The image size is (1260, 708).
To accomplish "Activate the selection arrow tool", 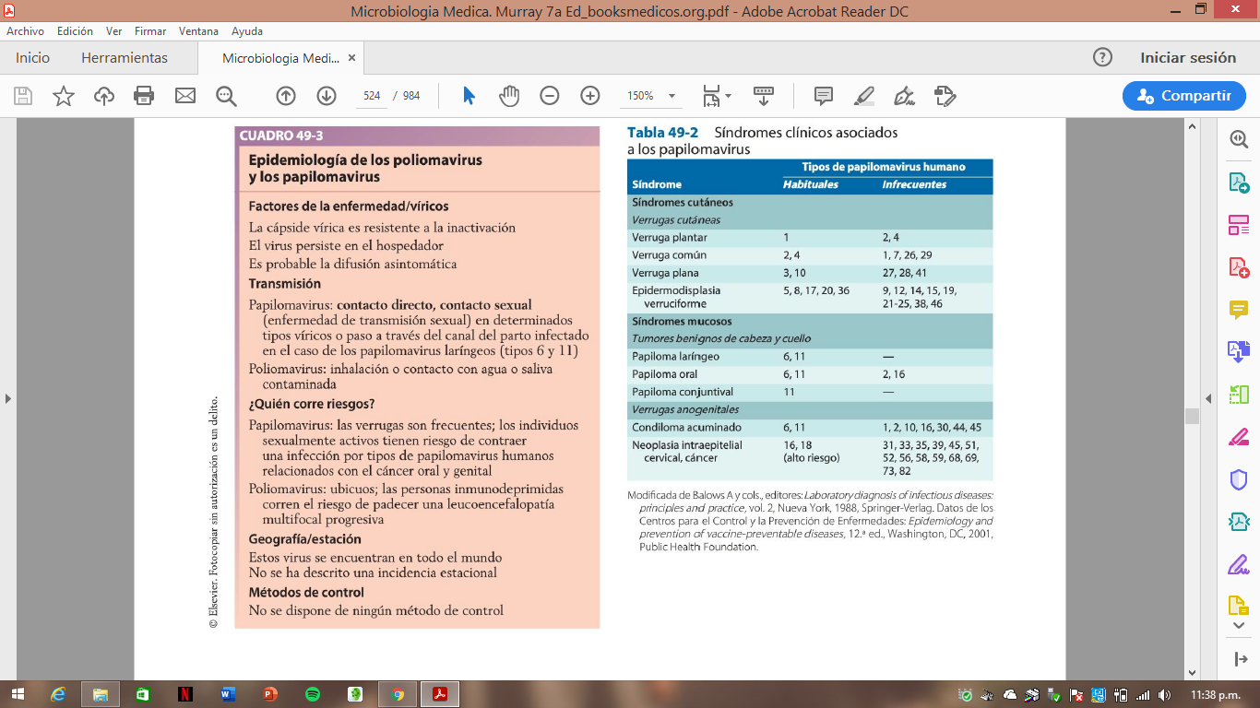I will click(469, 96).
